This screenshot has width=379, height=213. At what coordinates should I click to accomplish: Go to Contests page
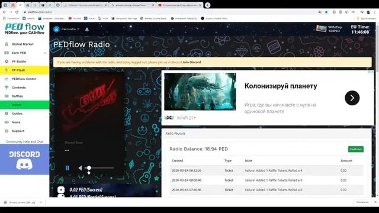pos(18,88)
